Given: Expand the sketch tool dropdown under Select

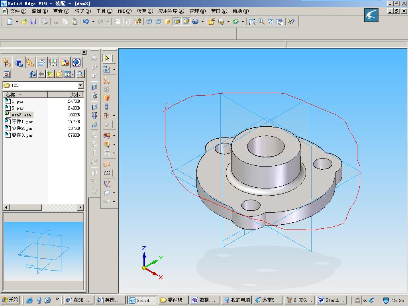Looking at the screenshot, I should click(x=114, y=69).
